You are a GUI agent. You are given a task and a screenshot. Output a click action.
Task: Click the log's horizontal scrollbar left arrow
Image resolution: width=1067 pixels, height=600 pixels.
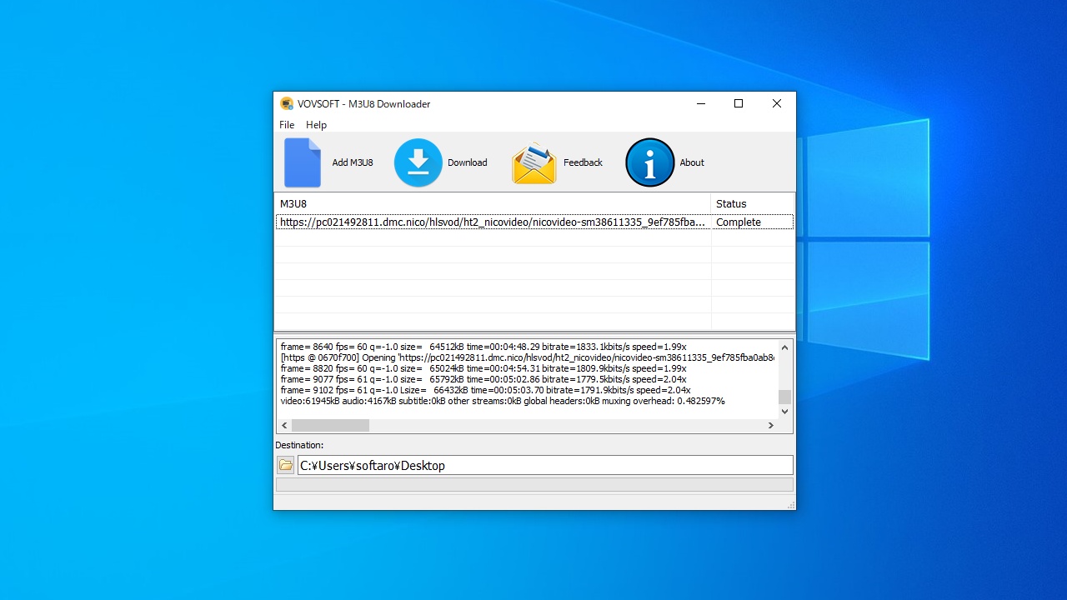[284, 425]
